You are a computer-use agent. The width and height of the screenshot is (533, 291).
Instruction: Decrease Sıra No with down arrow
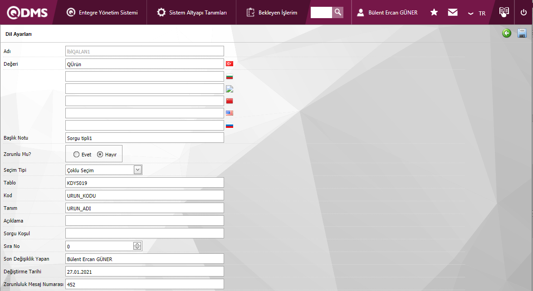[137, 248]
